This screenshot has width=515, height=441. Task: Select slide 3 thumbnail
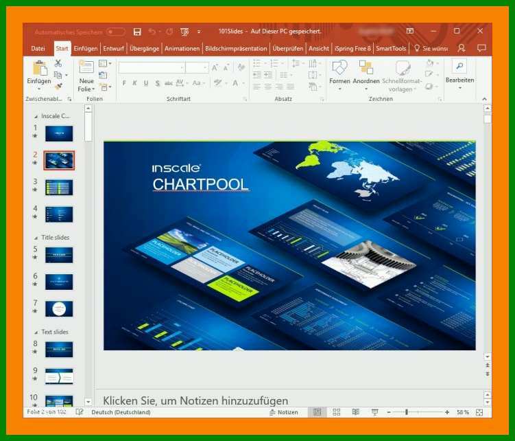pyautogui.click(x=59, y=188)
